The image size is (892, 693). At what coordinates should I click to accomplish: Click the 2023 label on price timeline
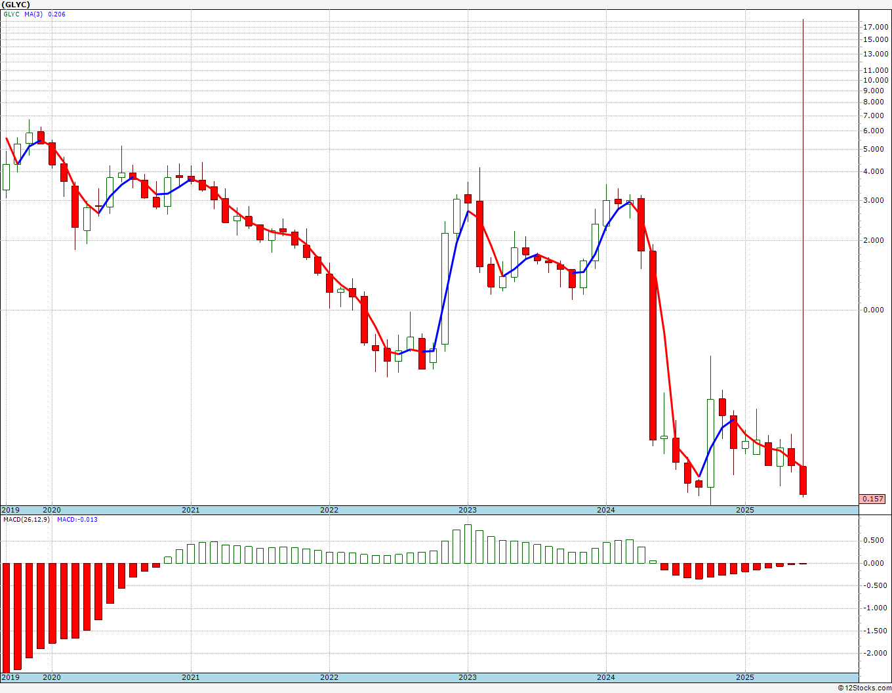click(x=468, y=510)
